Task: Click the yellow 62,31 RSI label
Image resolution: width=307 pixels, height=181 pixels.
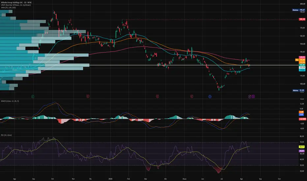Action: [x=302, y=147]
